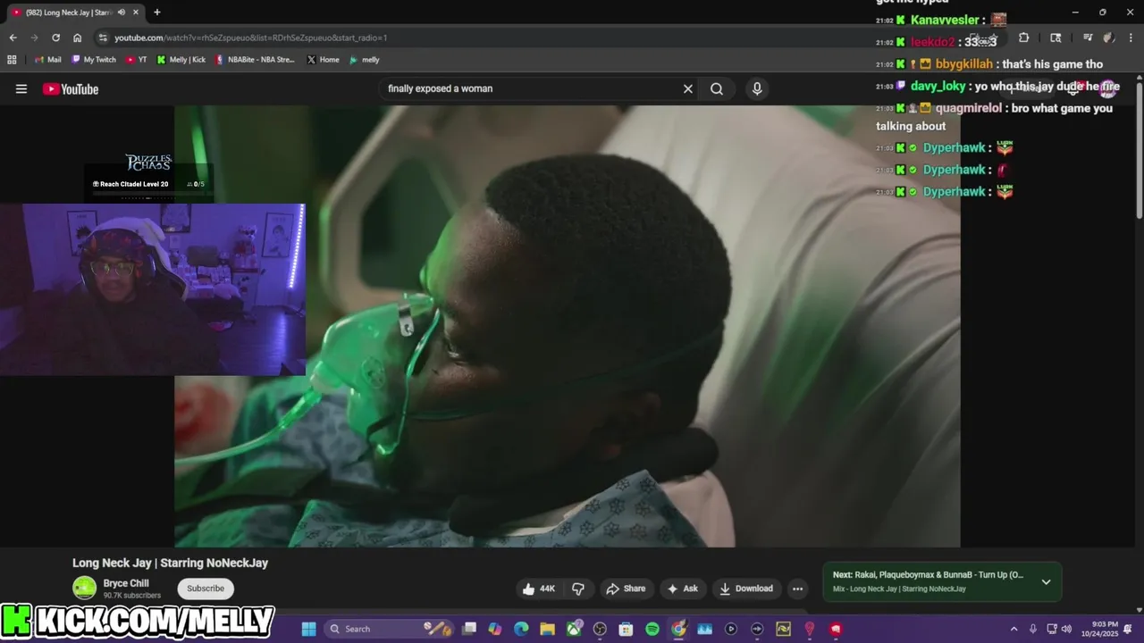Screen dimensions: 1144x643
Task: Open the YT bookmark
Action: click(x=137, y=60)
